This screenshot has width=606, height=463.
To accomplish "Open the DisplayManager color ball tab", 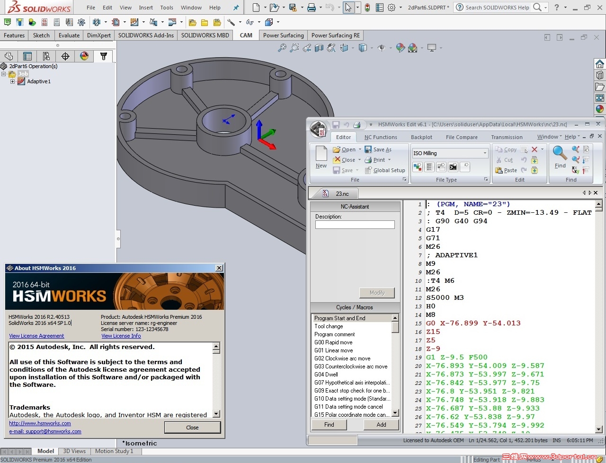I will pyautogui.click(x=84, y=56).
